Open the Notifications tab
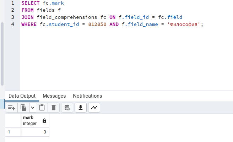This screenshot has height=142, width=233. click(87, 96)
